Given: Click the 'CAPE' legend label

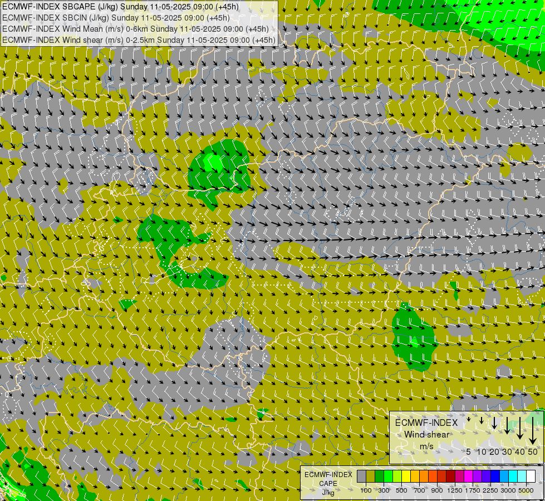Looking at the screenshot, I should pos(328,484).
